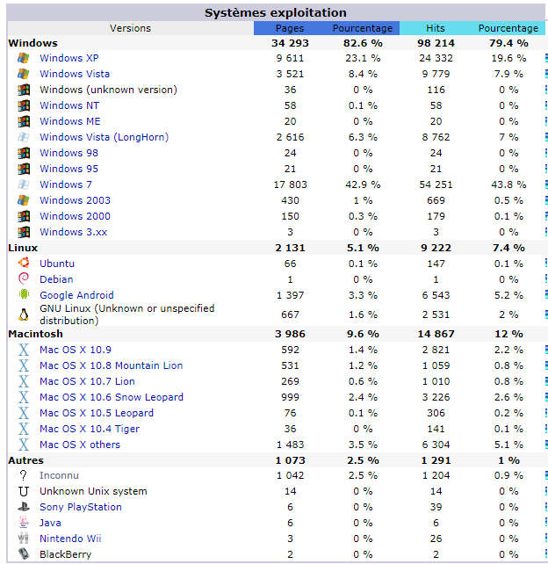Viewport: 548px width, 564px height.
Task: Open the Google Android link
Action: coord(76,295)
